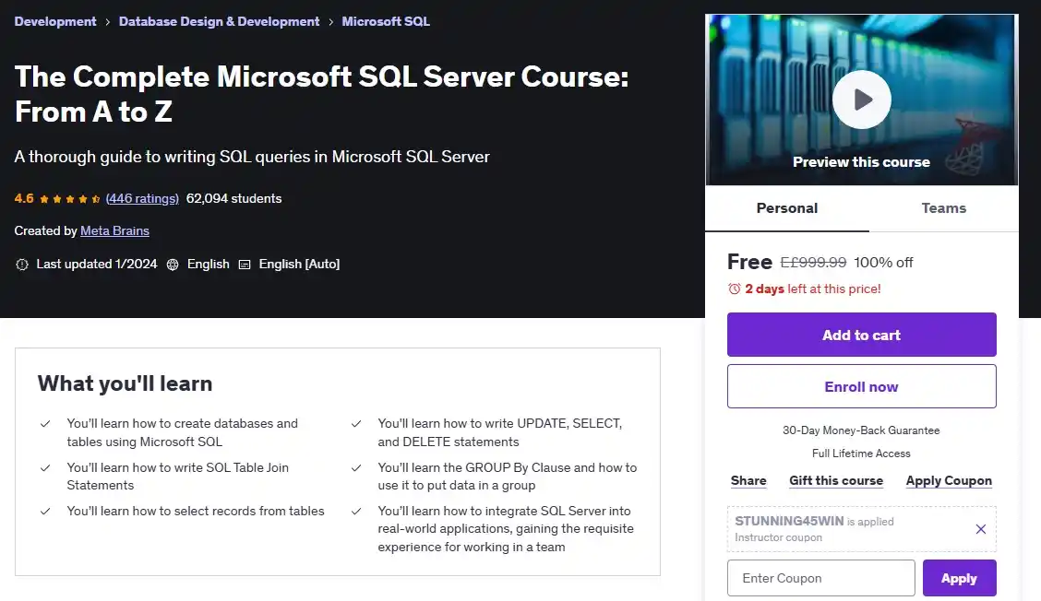Click the Apply Coupon link
1041x601 pixels.
pos(949,480)
